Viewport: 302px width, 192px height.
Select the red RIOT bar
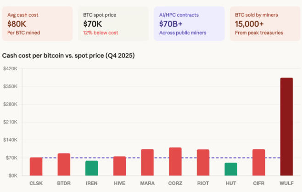pos(203,162)
